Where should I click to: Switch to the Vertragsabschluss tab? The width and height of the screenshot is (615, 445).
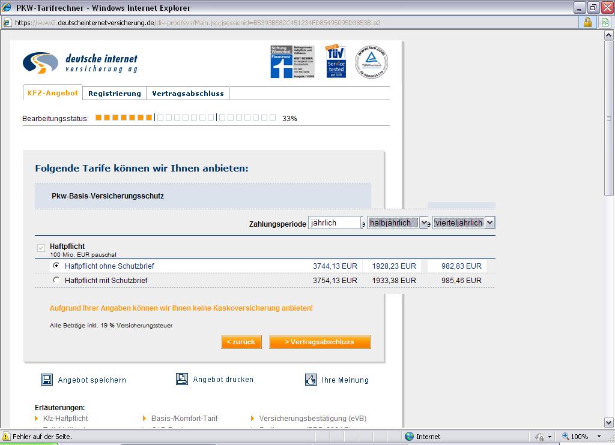pos(187,94)
